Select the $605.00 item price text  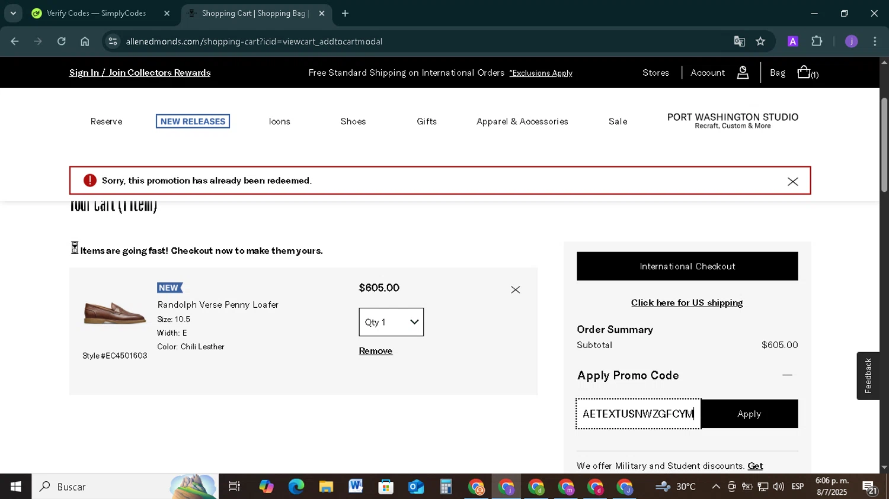[379, 288]
